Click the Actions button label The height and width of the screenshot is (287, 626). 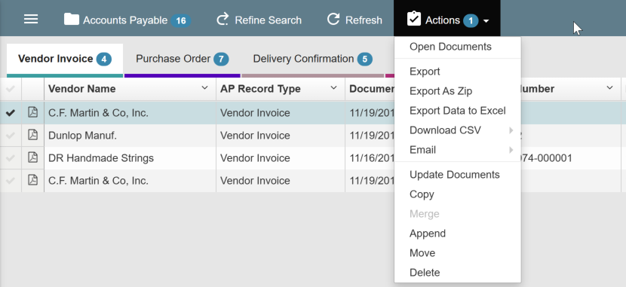click(443, 20)
